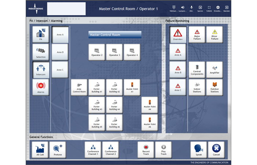This screenshot has width=257, height=165.
Task: Click the Beenden exit icon
Action: [227, 8]
